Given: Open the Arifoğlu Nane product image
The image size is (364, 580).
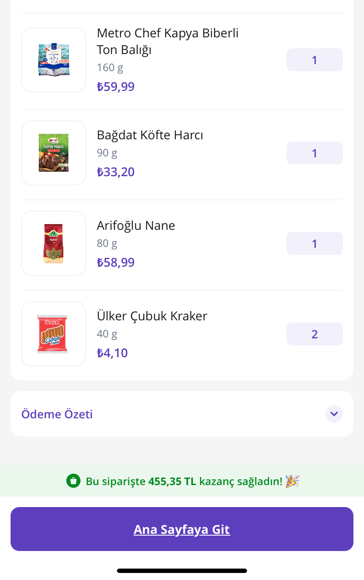Looking at the screenshot, I should (54, 243).
